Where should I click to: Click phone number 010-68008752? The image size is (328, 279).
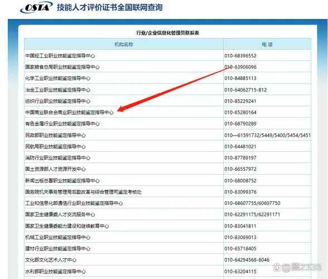coord(240,181)
